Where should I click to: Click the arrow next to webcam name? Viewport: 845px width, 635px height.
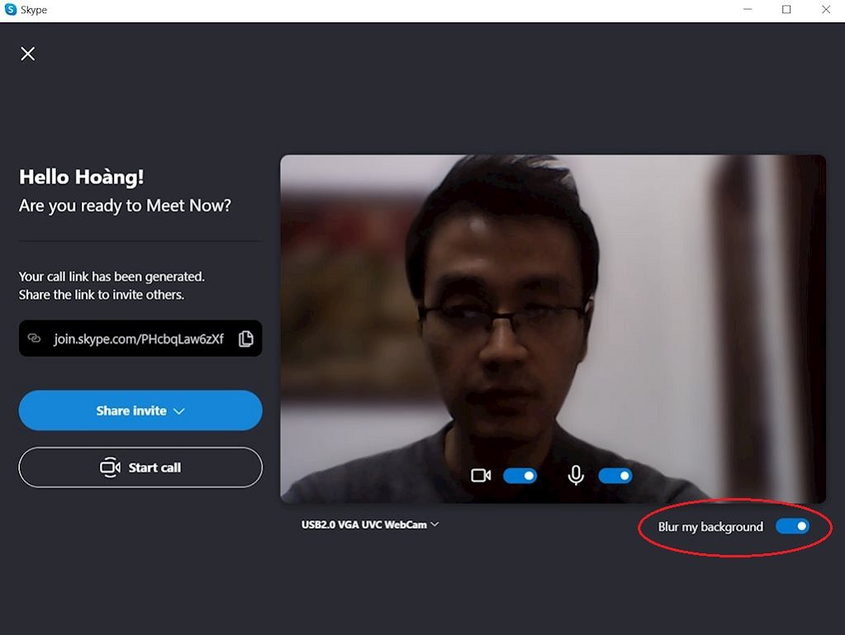point(434,524)
